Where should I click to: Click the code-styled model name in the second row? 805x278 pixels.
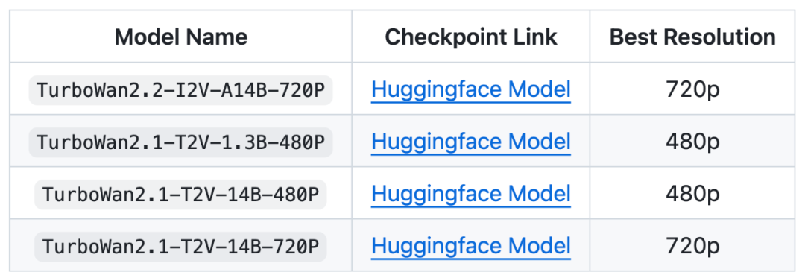[x=180, y=142]
